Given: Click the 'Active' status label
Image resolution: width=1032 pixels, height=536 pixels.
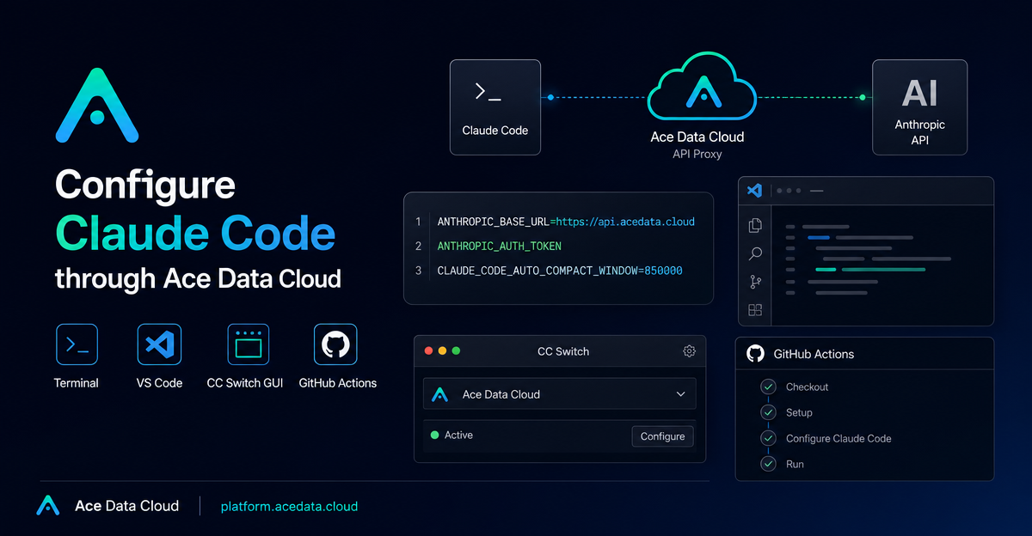Looking at the screenshot, I should tap(458, 435).
